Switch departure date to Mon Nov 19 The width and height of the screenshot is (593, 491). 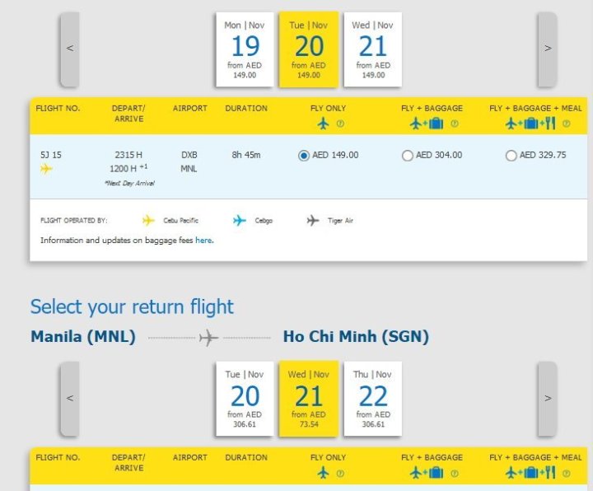tap(245, 49)
